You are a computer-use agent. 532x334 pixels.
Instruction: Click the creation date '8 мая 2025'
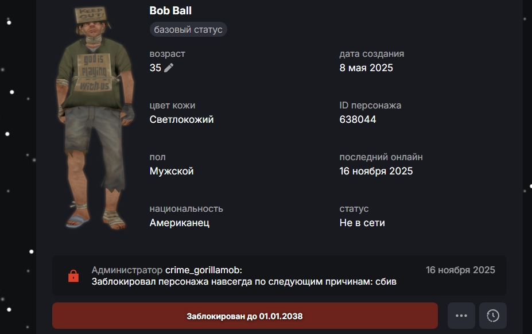pos(366,68)
